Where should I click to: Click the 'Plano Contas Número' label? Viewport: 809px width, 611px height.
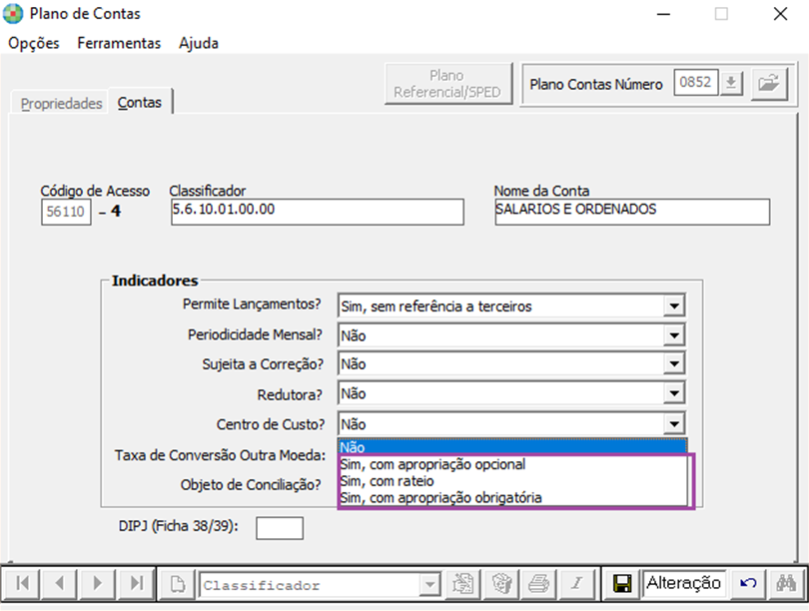pos(596,84)
